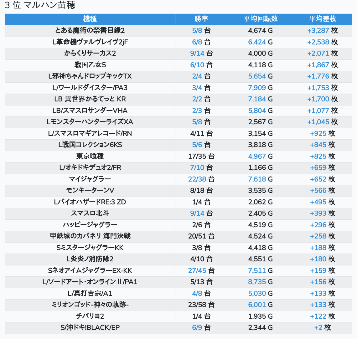Click the 6/9 台 win rate cell
The width and height of the screenshot is (357, 339).
pos(201,328)
